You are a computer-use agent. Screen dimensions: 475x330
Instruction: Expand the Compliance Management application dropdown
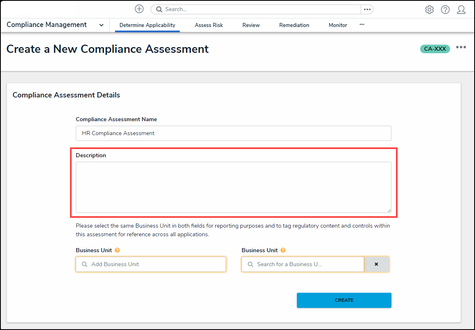coord(101,25)
